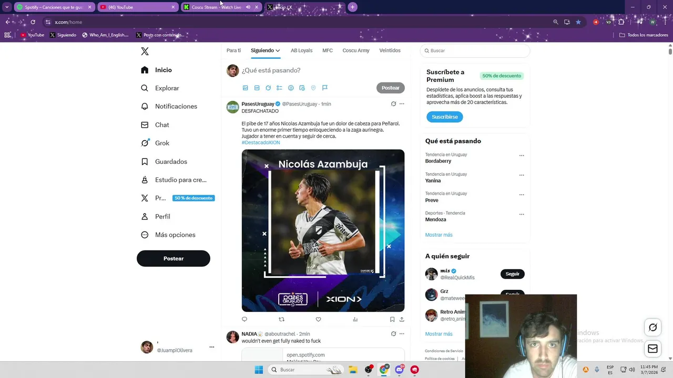The width and height of the screenshot is (673, 378).
Task: Open a new browser tab
Action: (353, 7)
